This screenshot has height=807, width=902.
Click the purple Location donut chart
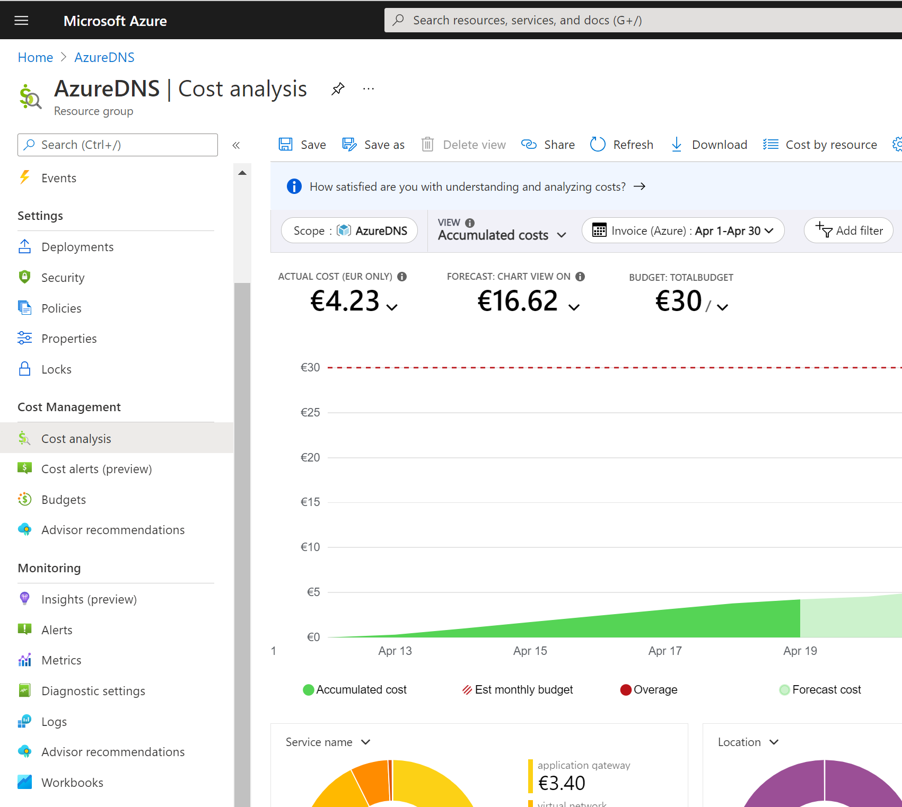pyautogui.click(x=823, y=784)
